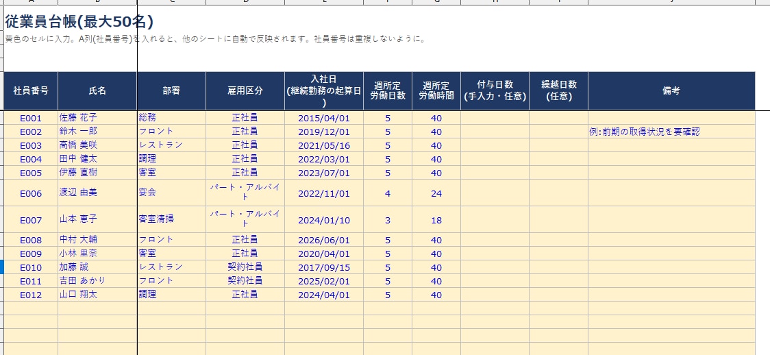Select the department cell 総務
Viewport: 770px width, 355px height.
pos(171,118)
